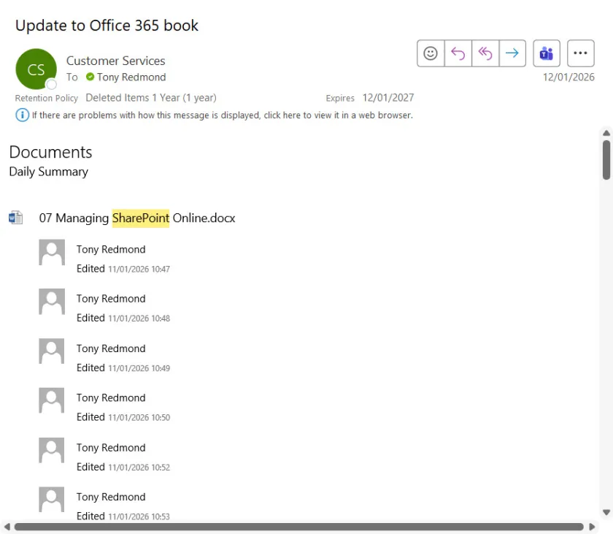Click the vertical scrollbar thumb
This screenshot has height=534, width=613.
606,159
